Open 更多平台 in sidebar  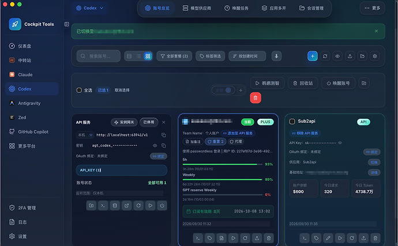(x=32, y=146)
